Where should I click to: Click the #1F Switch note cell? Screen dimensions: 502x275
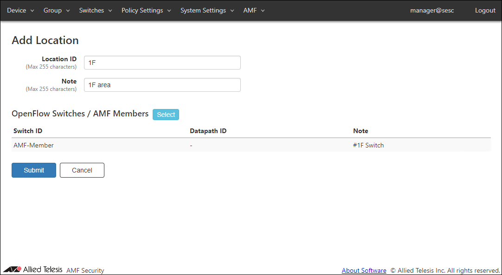click(x=368, y=145)
